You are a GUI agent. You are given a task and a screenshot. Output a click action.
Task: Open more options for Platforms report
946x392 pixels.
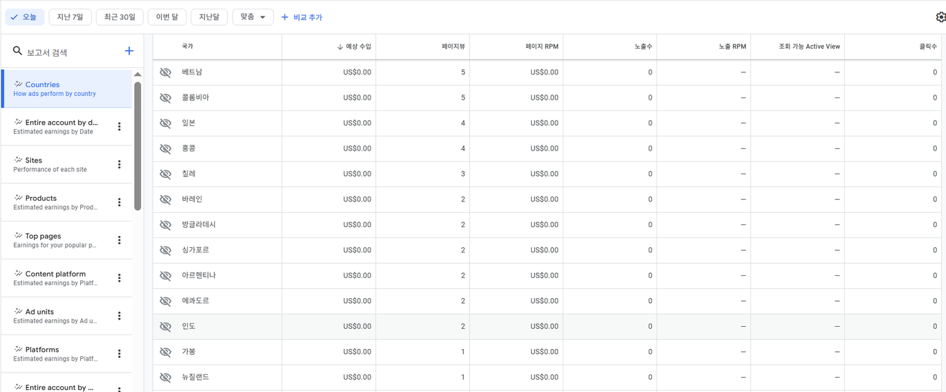pos(119,354)
